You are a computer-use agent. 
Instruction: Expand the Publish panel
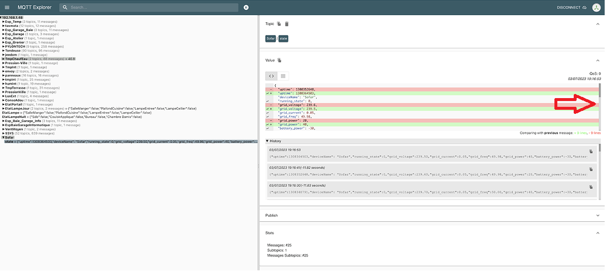[598, 215]
